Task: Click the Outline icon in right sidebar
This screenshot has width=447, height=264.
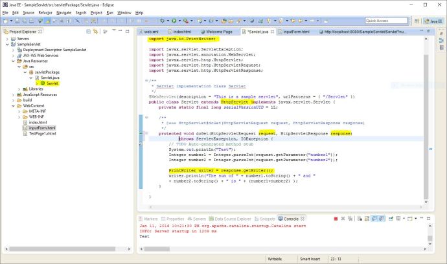Action: pos(442,40)
